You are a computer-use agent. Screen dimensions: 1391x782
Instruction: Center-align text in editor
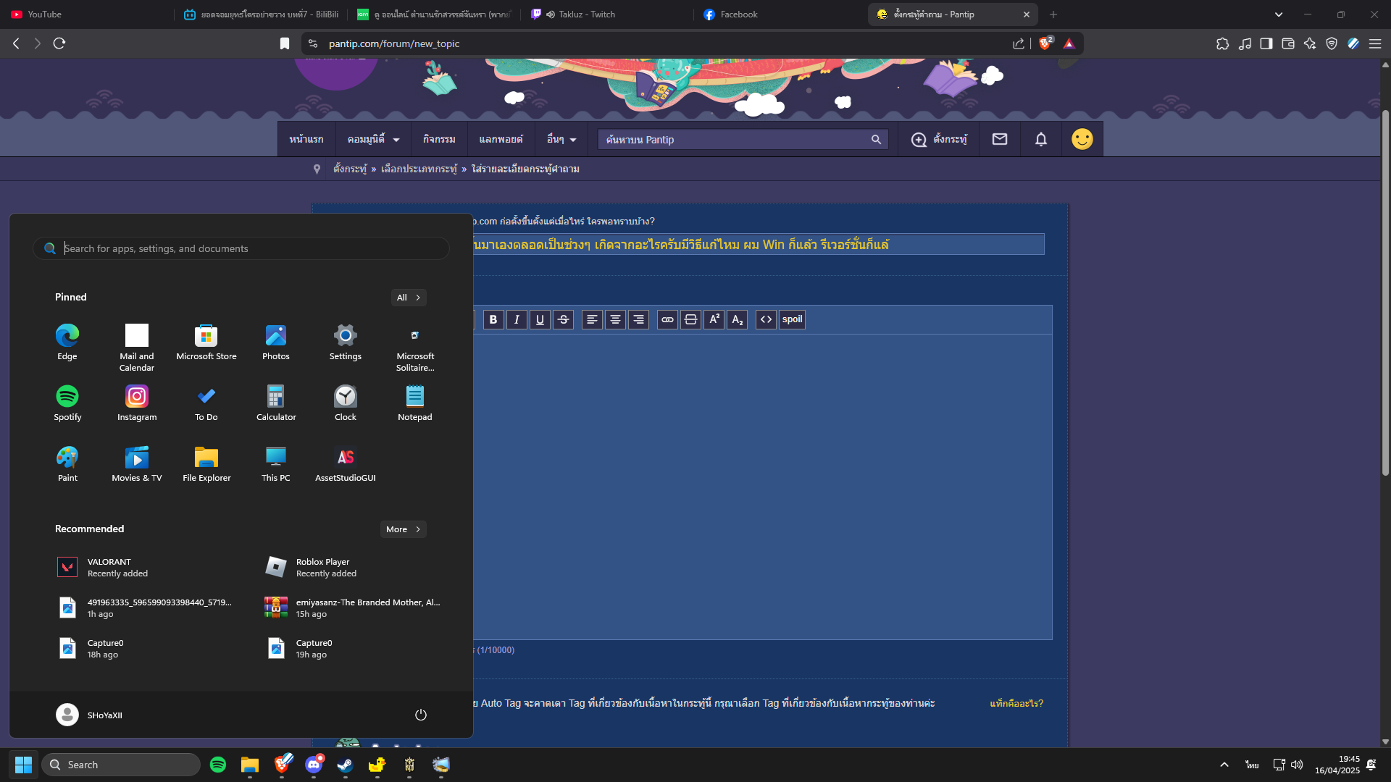615,319
